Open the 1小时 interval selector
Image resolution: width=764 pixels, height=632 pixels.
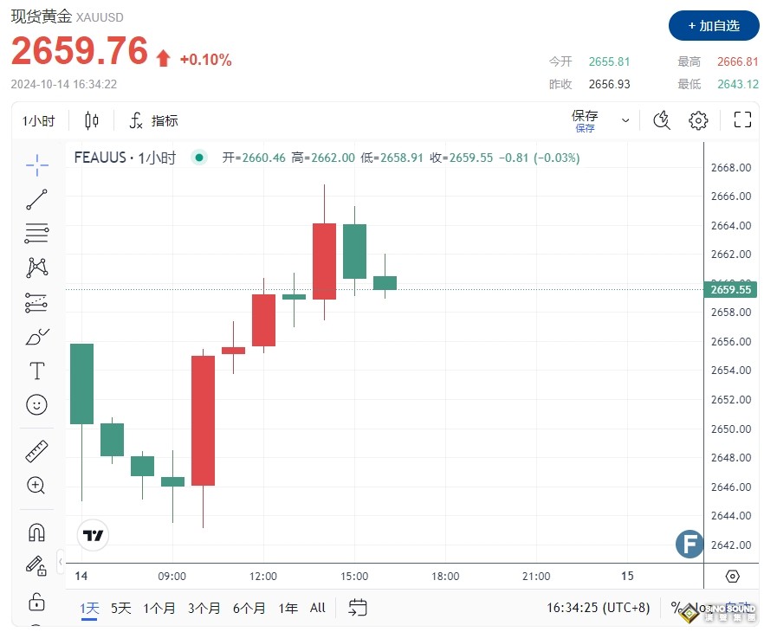38,120
